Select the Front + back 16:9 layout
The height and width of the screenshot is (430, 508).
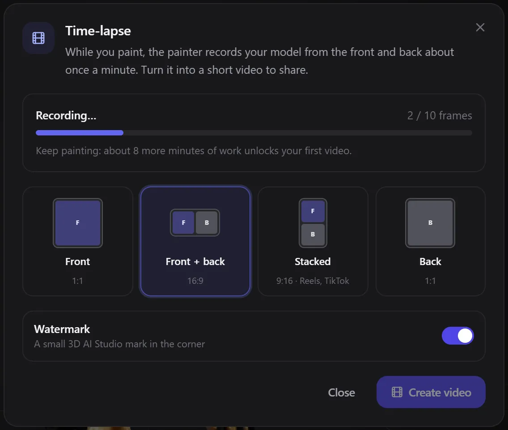[x=195, y=241]
